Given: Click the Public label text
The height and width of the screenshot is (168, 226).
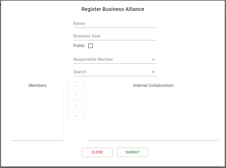Looking at the screenshot, I should coord(79,46).
